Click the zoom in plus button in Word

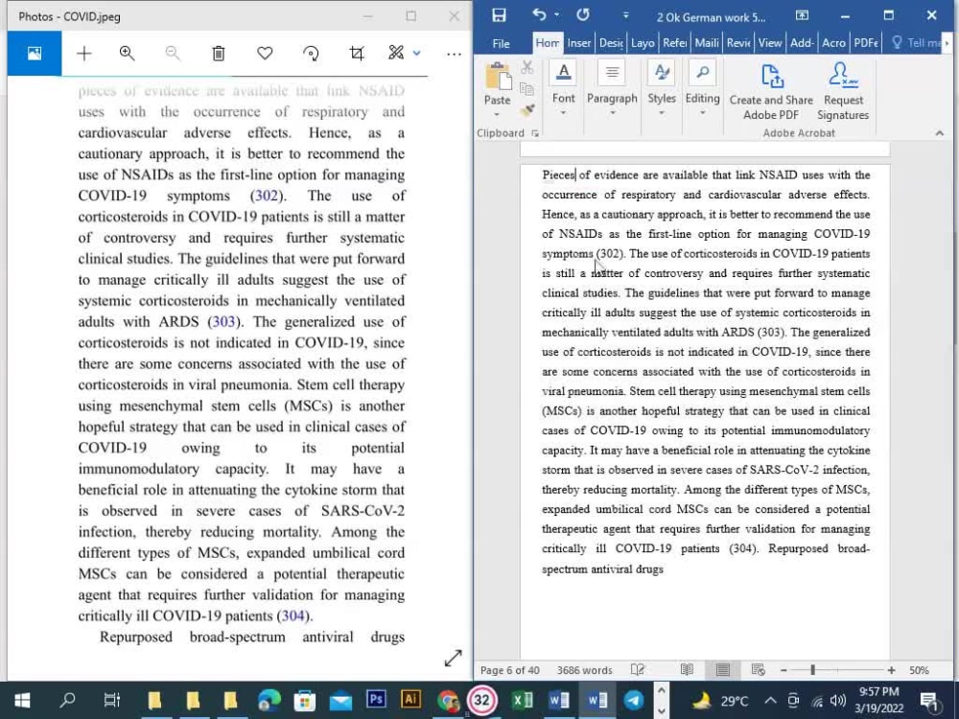891,671
